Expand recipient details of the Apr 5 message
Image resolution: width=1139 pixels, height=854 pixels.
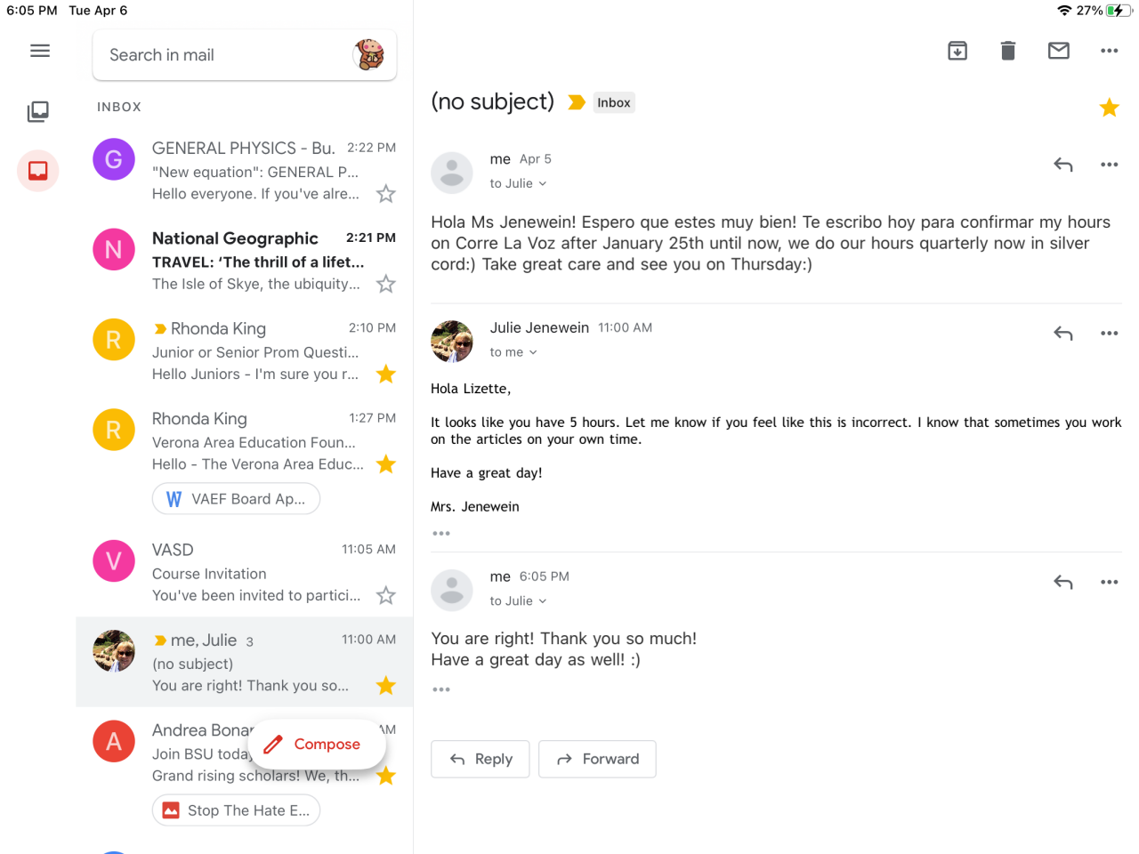pos(519,184)
